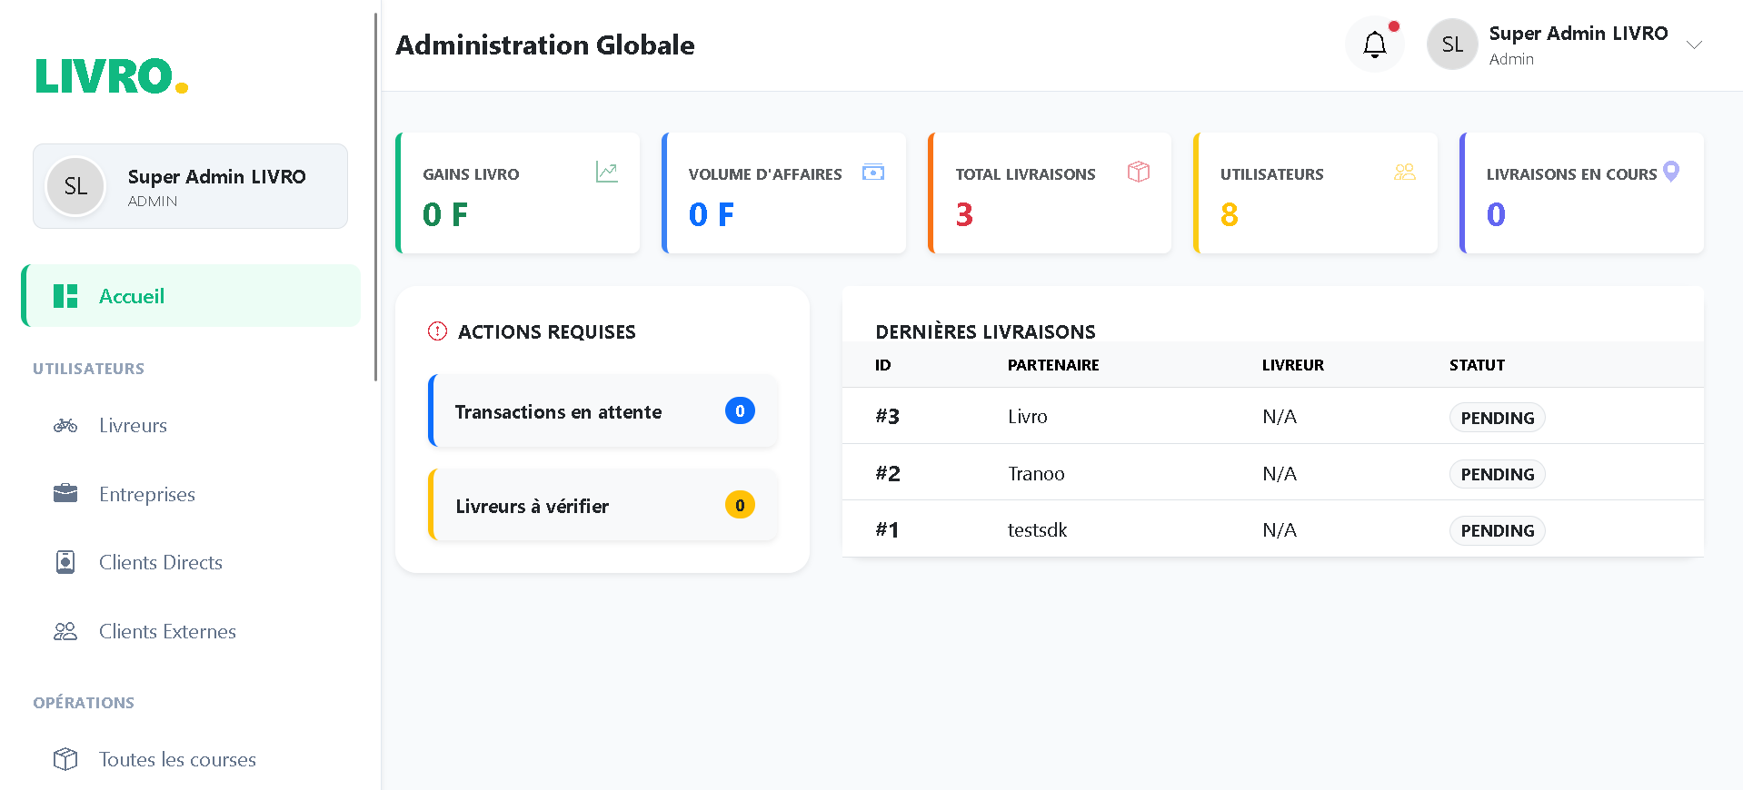1743x790 pixels.
Task: Click the Livreurs bicycle icon
Action: pos(65,425)
